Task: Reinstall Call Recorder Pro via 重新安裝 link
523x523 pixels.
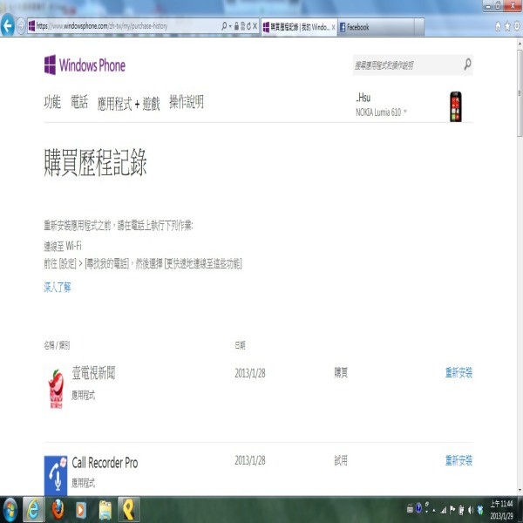Action: coord(459,460)
